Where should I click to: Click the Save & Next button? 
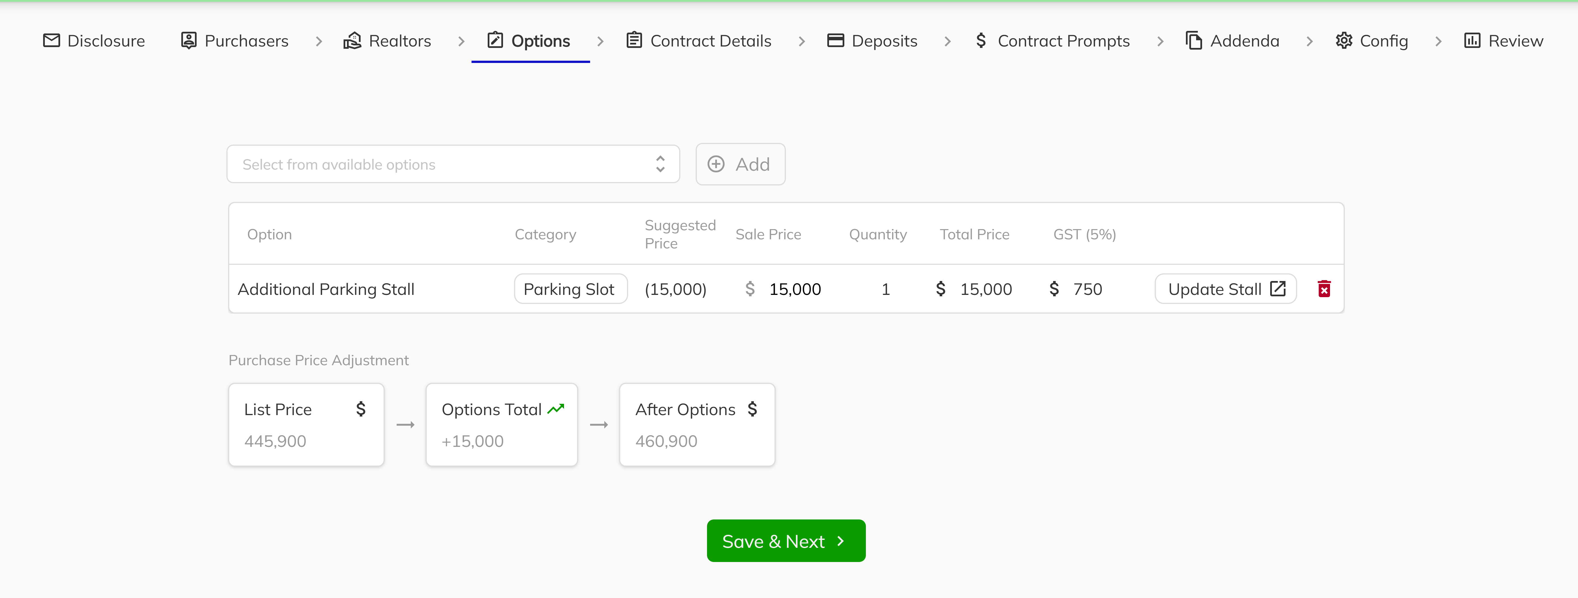[786, 540]
